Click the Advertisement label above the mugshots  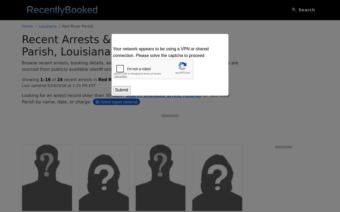[x=170, y=115]
